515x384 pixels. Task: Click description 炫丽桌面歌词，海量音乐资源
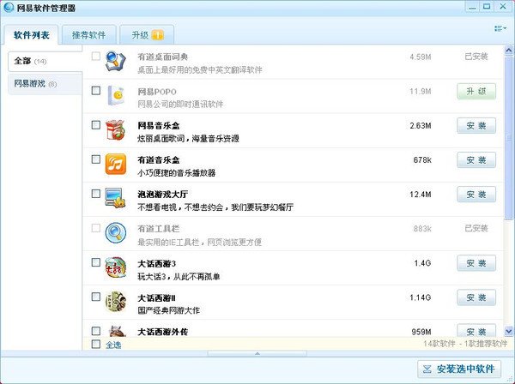point(188,138)
